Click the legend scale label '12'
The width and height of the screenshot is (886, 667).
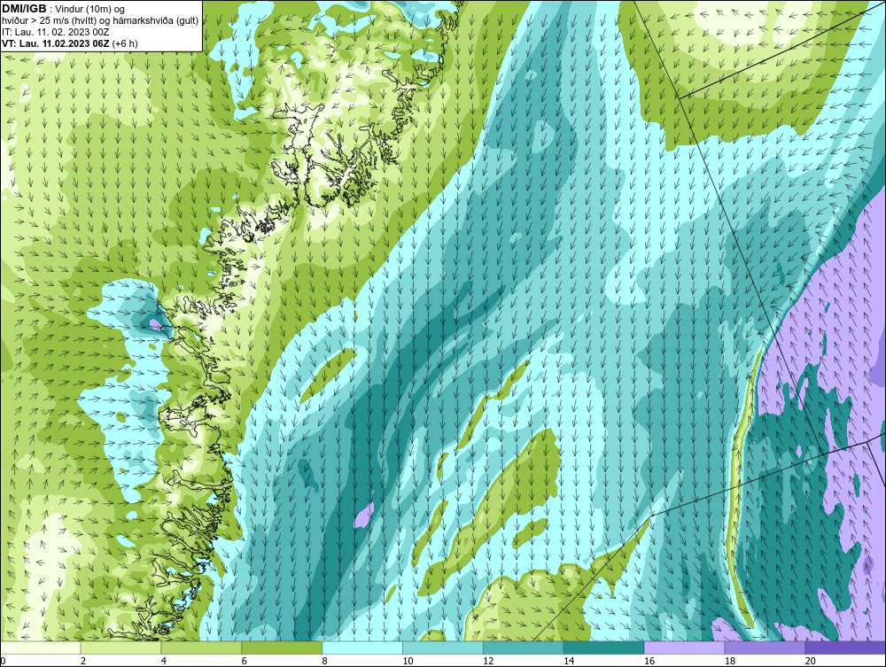(488, 661)
